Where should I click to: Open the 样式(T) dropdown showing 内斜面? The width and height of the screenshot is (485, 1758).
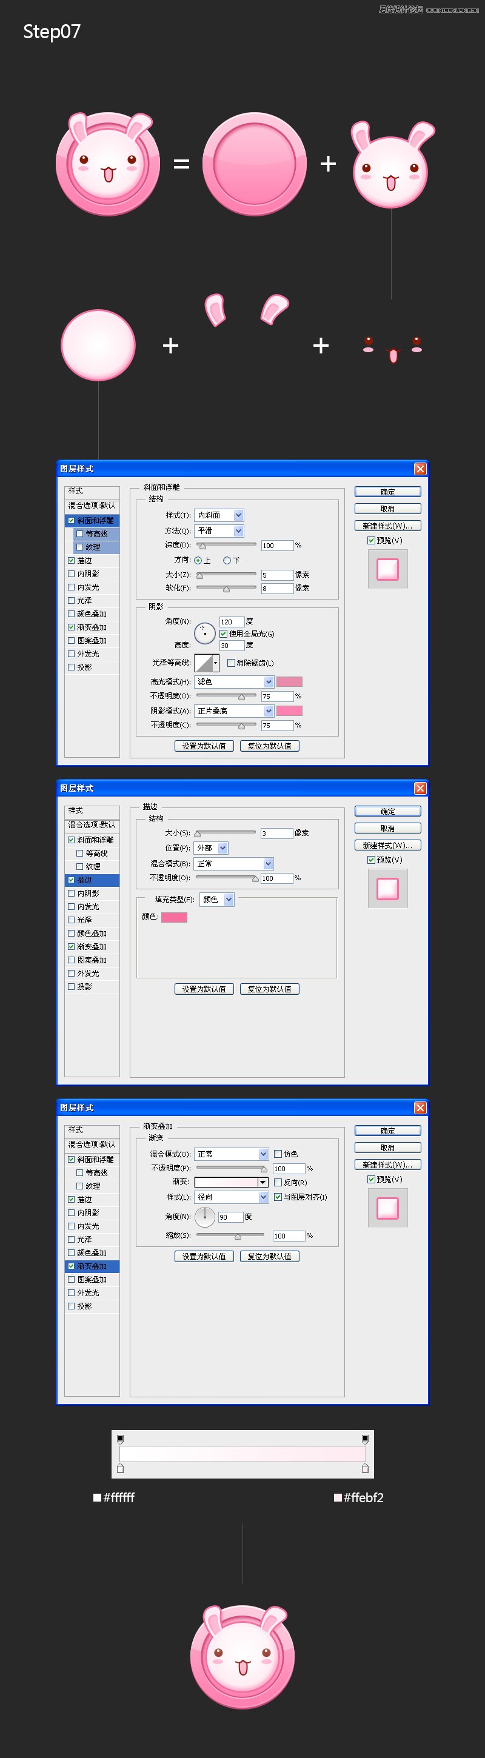[x=219, y=515]
